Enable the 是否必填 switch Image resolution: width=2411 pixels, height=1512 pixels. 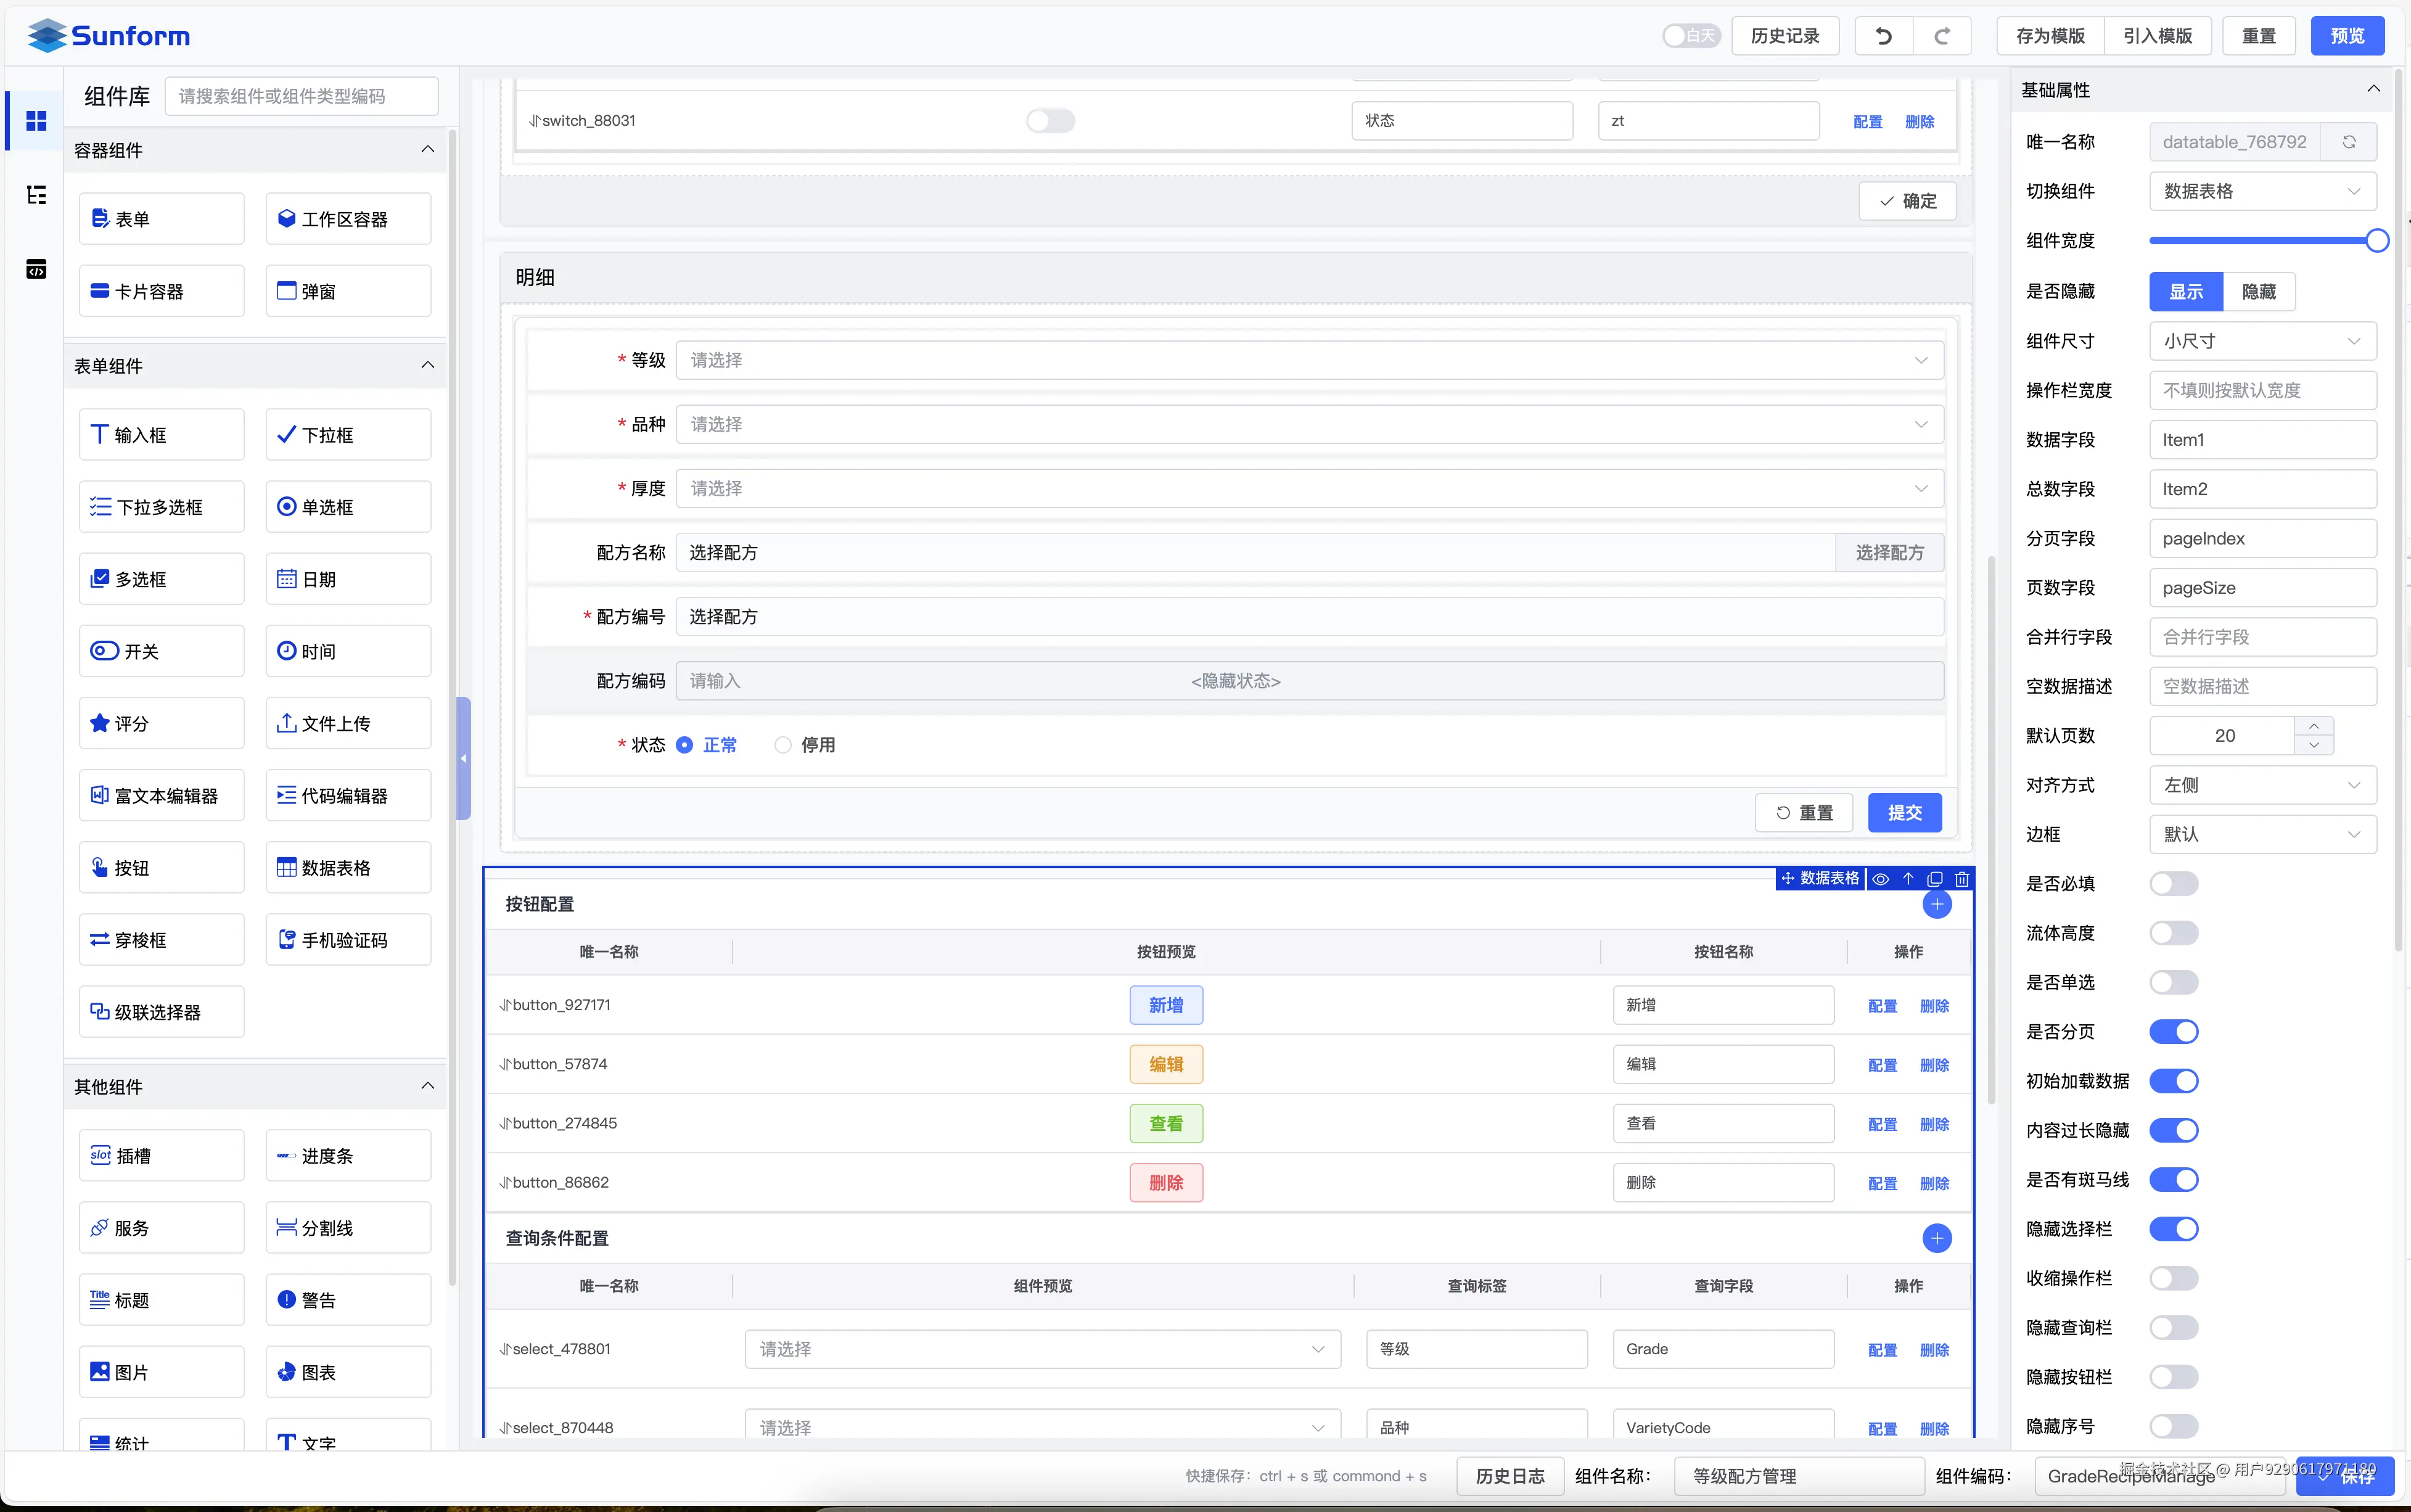pyautogui.click(x=2174, y=884)
